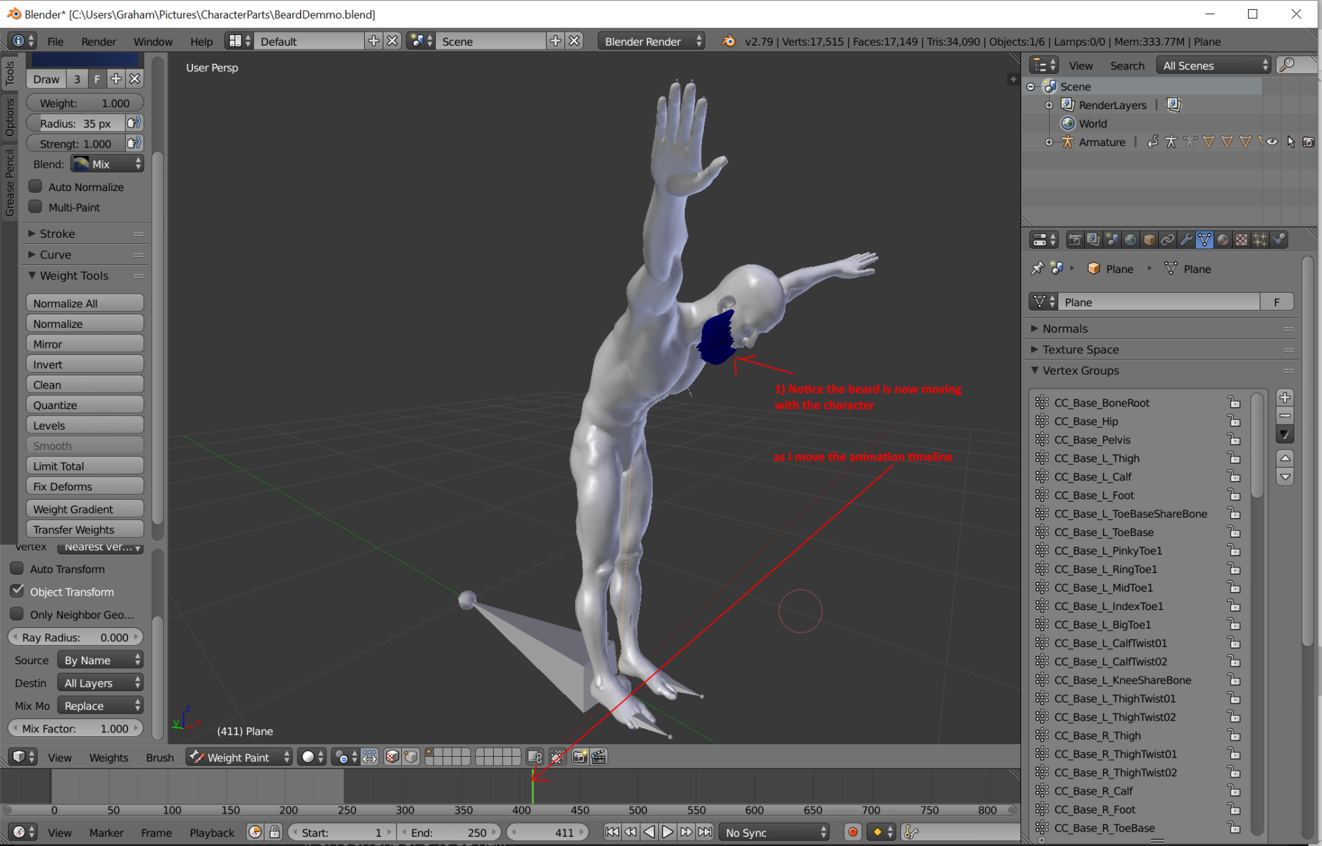Image resolution: width=1322 pixels, height=846 pixels.
Task: Click the outliner search magnifier icon
Action: coord(1287,65)
